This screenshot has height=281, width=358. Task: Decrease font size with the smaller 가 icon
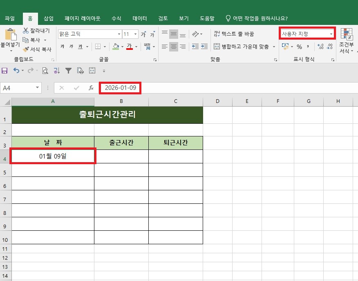[152, 34]
